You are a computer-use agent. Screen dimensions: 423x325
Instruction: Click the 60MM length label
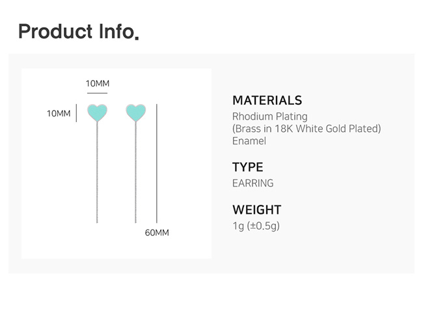tap(157, 233)
